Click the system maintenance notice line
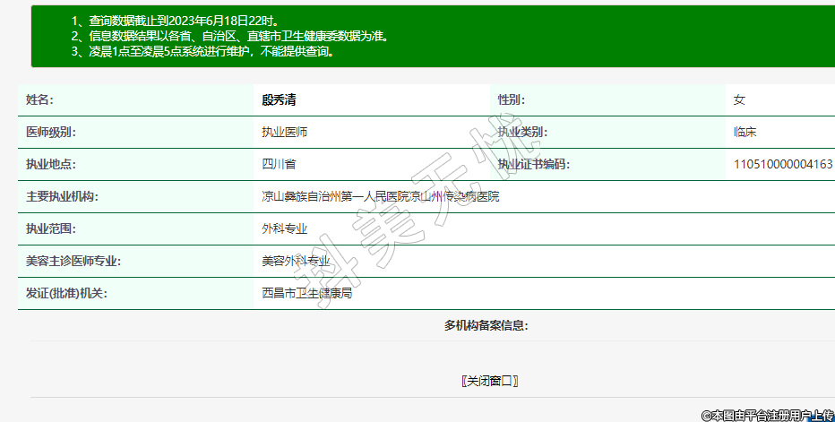The width and height of the screenshot is (835, 422). [202, 52]
